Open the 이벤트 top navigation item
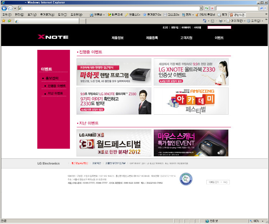 click(219, 38)
